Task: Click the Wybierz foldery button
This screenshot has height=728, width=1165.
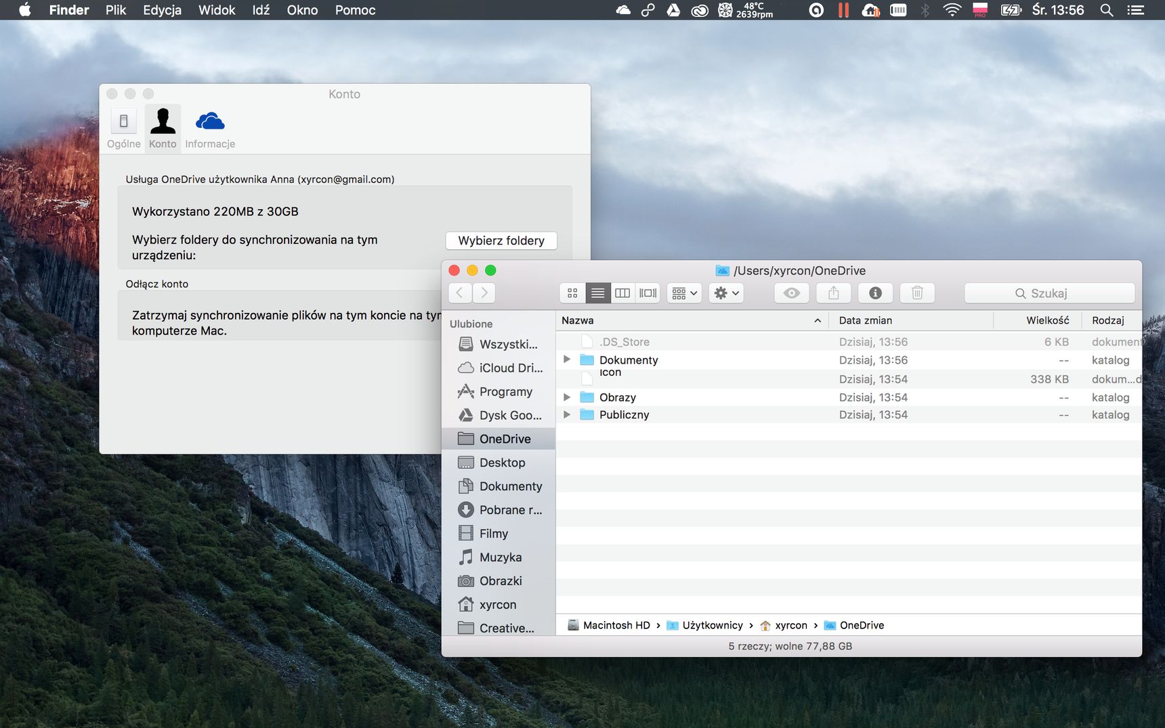Action: tap(501, 240)
